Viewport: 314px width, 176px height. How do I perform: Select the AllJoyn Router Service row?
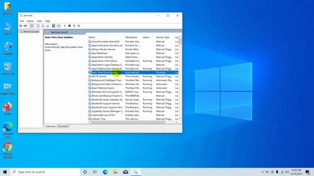click(x=133, y=49)
